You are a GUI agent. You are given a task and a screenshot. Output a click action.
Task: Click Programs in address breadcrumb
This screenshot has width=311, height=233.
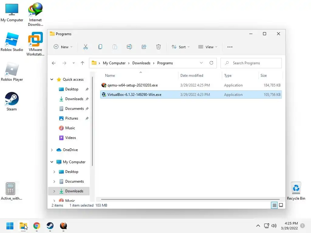coord(165,63)
